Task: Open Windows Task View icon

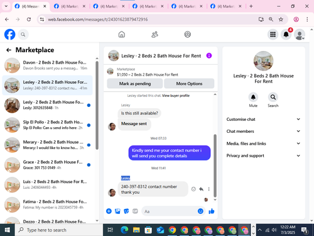Action: [110, 230]
